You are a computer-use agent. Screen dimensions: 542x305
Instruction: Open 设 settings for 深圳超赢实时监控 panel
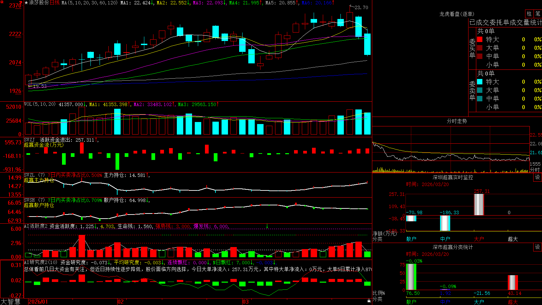(x=538, y=177)
